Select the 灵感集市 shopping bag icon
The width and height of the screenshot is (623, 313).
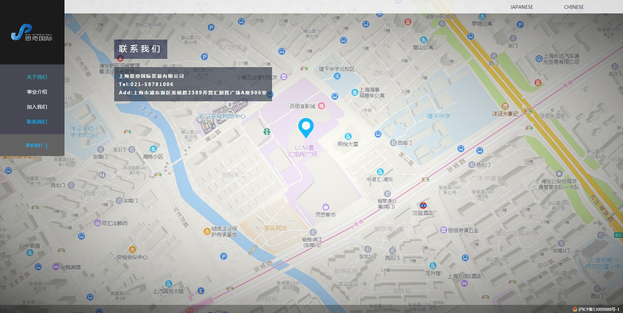[326, 207]
